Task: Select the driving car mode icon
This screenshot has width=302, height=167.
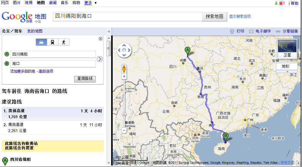Action: point(41,42)
